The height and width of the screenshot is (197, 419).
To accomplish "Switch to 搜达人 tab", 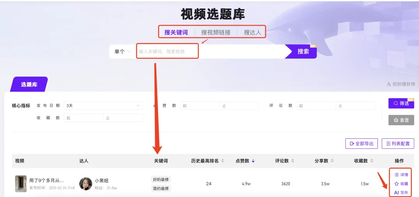I will pos(252,32).
